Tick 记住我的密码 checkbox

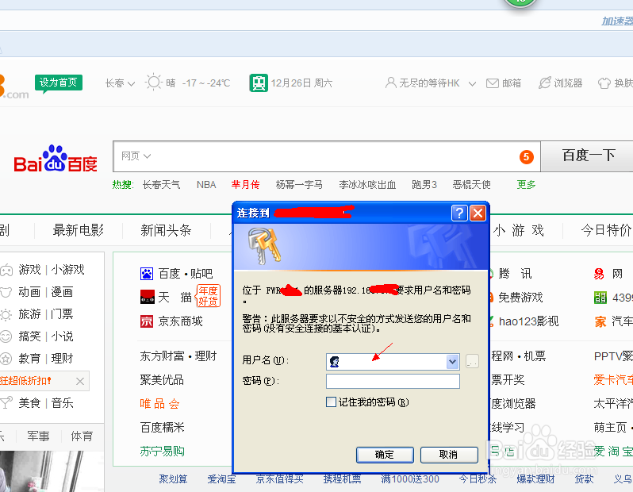[x=331, y=402]
